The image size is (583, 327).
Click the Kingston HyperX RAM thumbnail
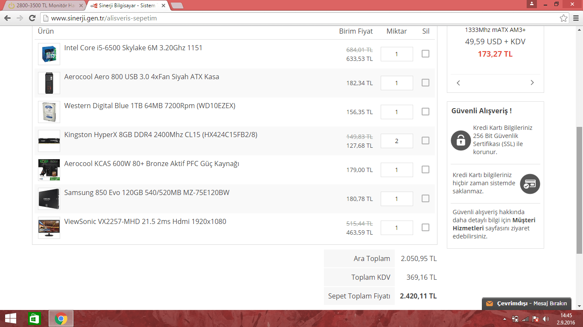pos(49,141)
